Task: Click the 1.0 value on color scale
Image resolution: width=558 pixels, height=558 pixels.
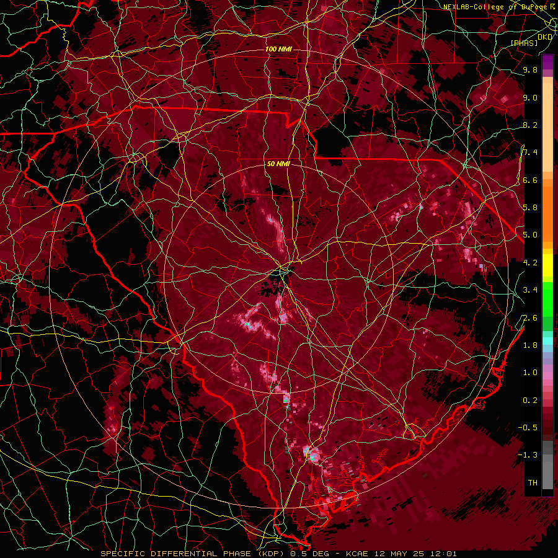Action: [x=530, y=373]
